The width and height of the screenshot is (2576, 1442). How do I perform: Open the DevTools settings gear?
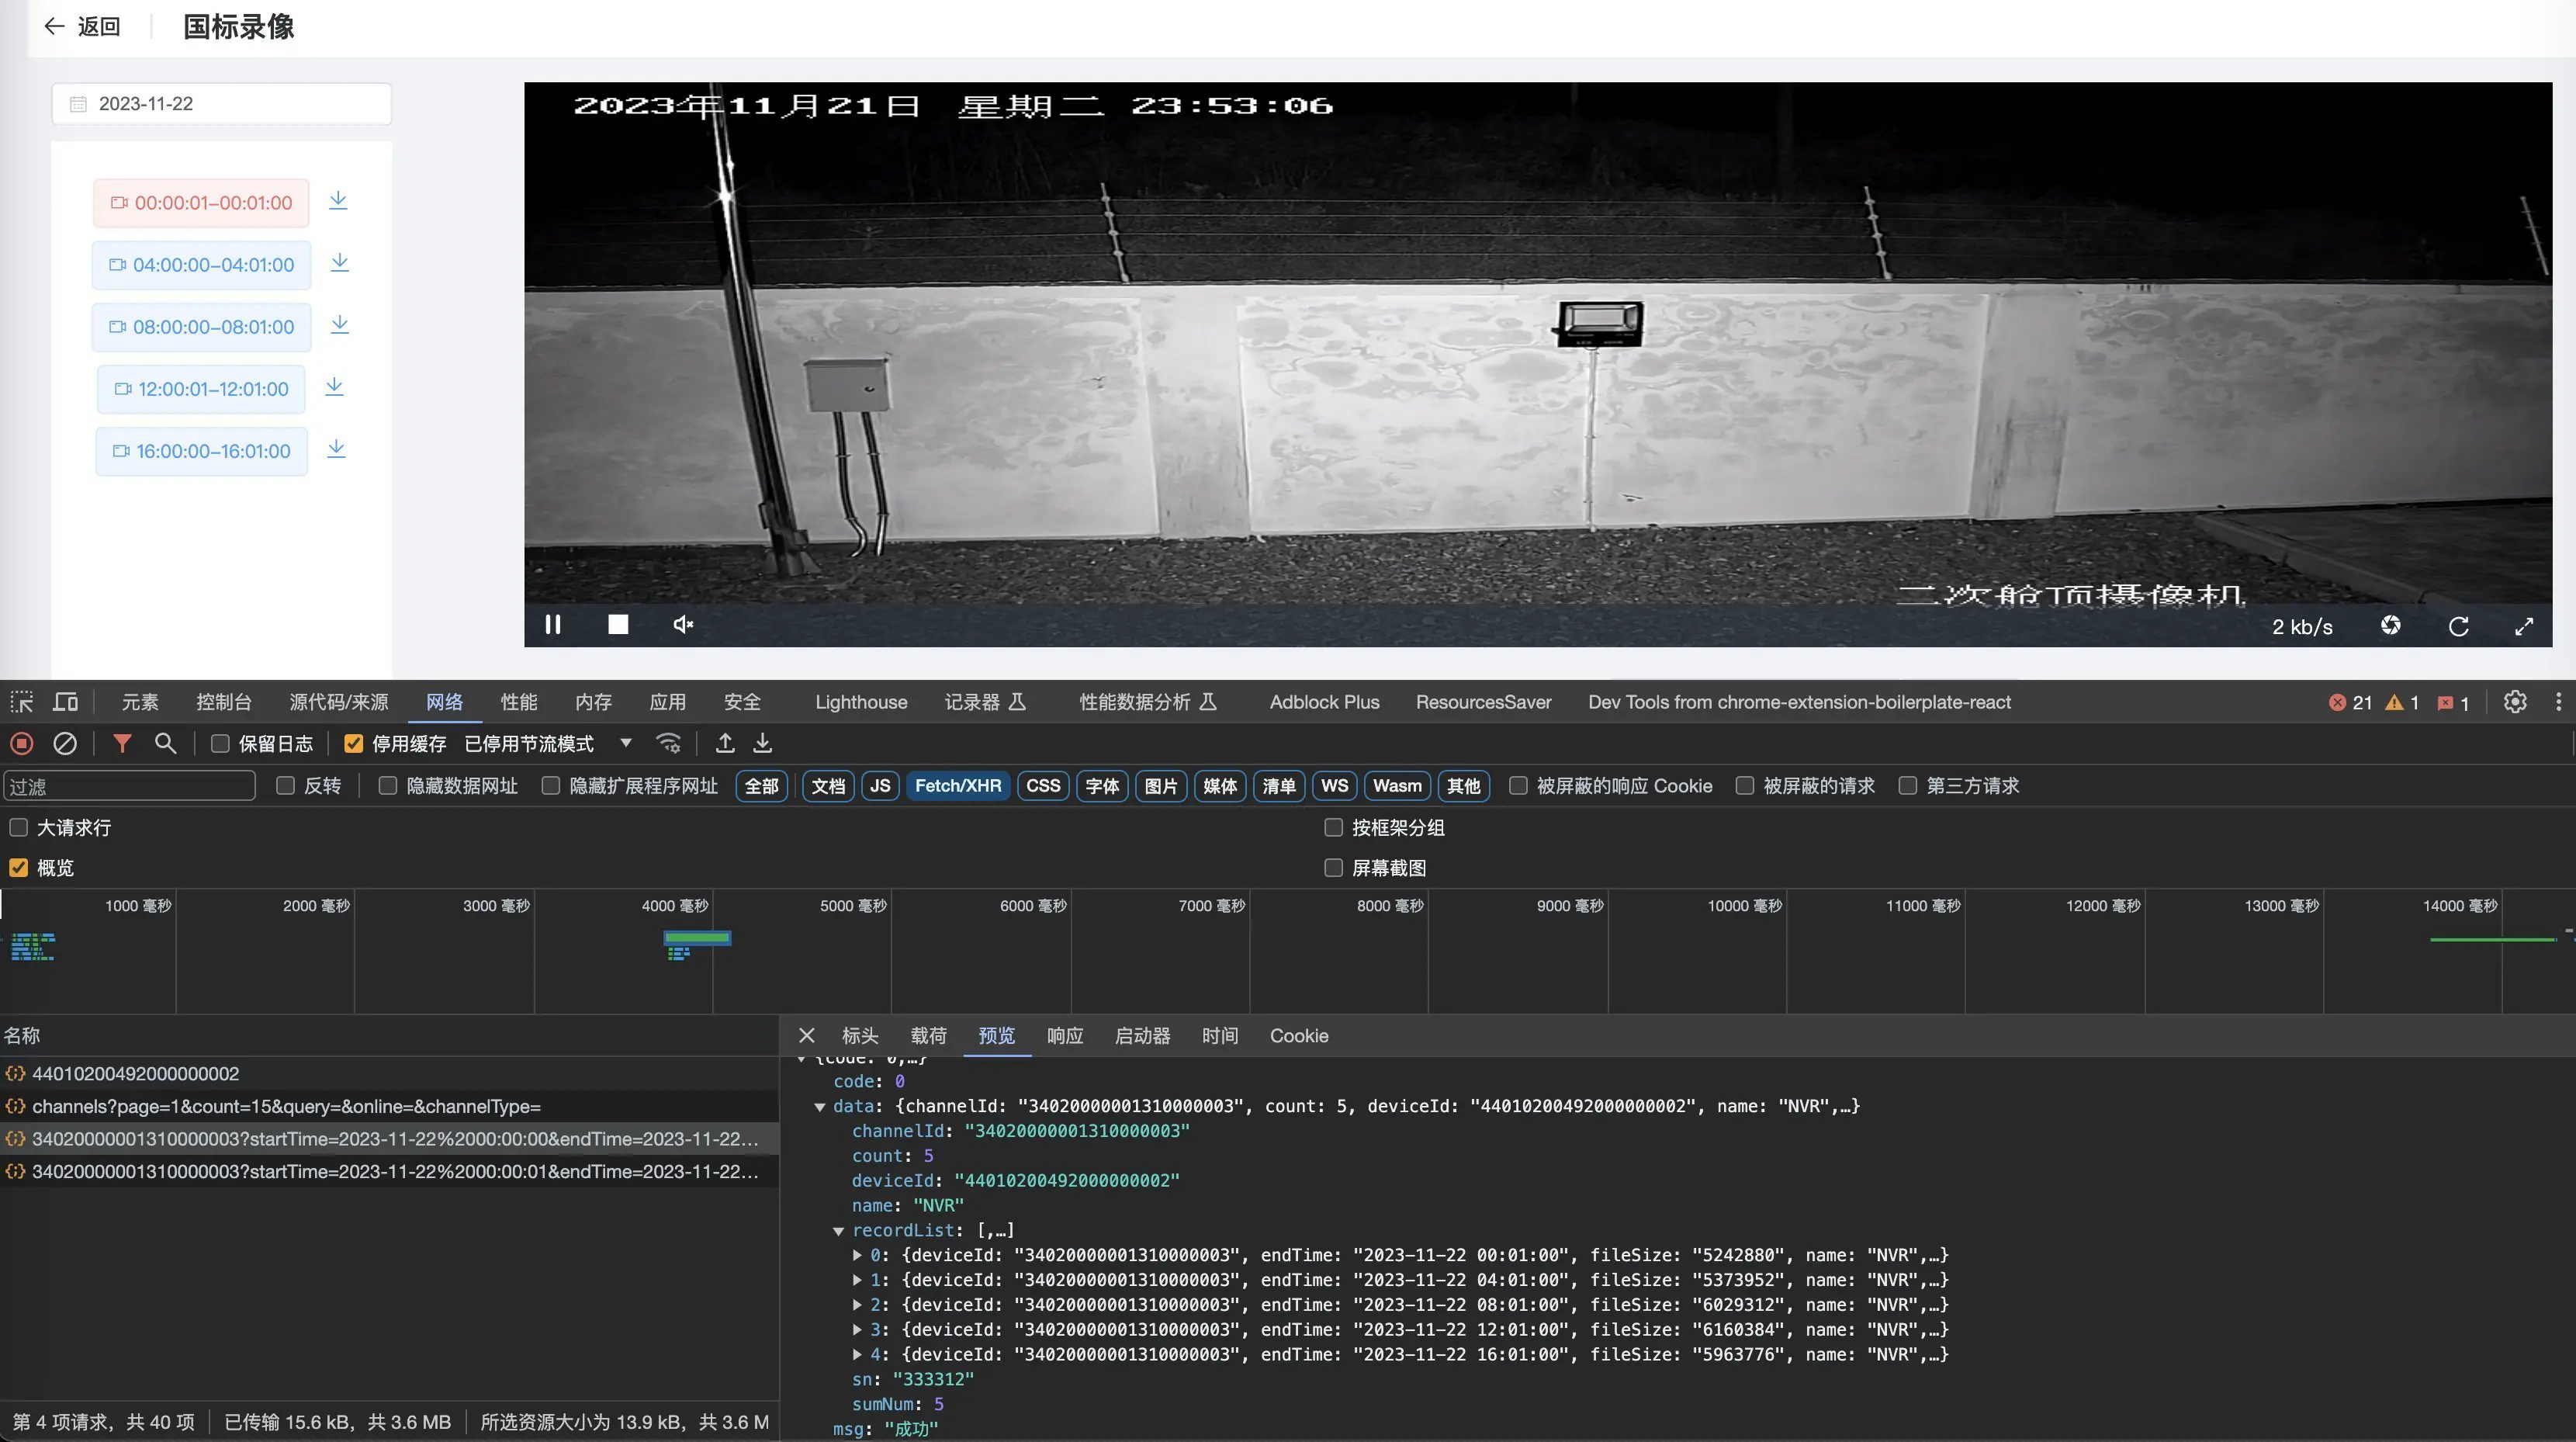[x=2515, y=702]
